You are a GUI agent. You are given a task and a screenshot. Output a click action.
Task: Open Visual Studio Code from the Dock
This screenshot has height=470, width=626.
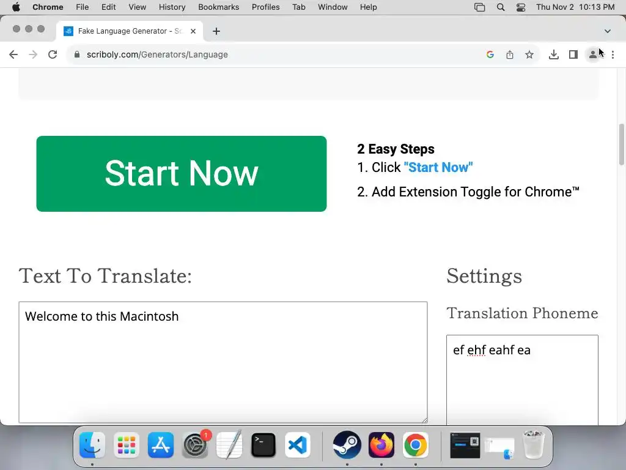pyautogui.click(x=298, y=445)
